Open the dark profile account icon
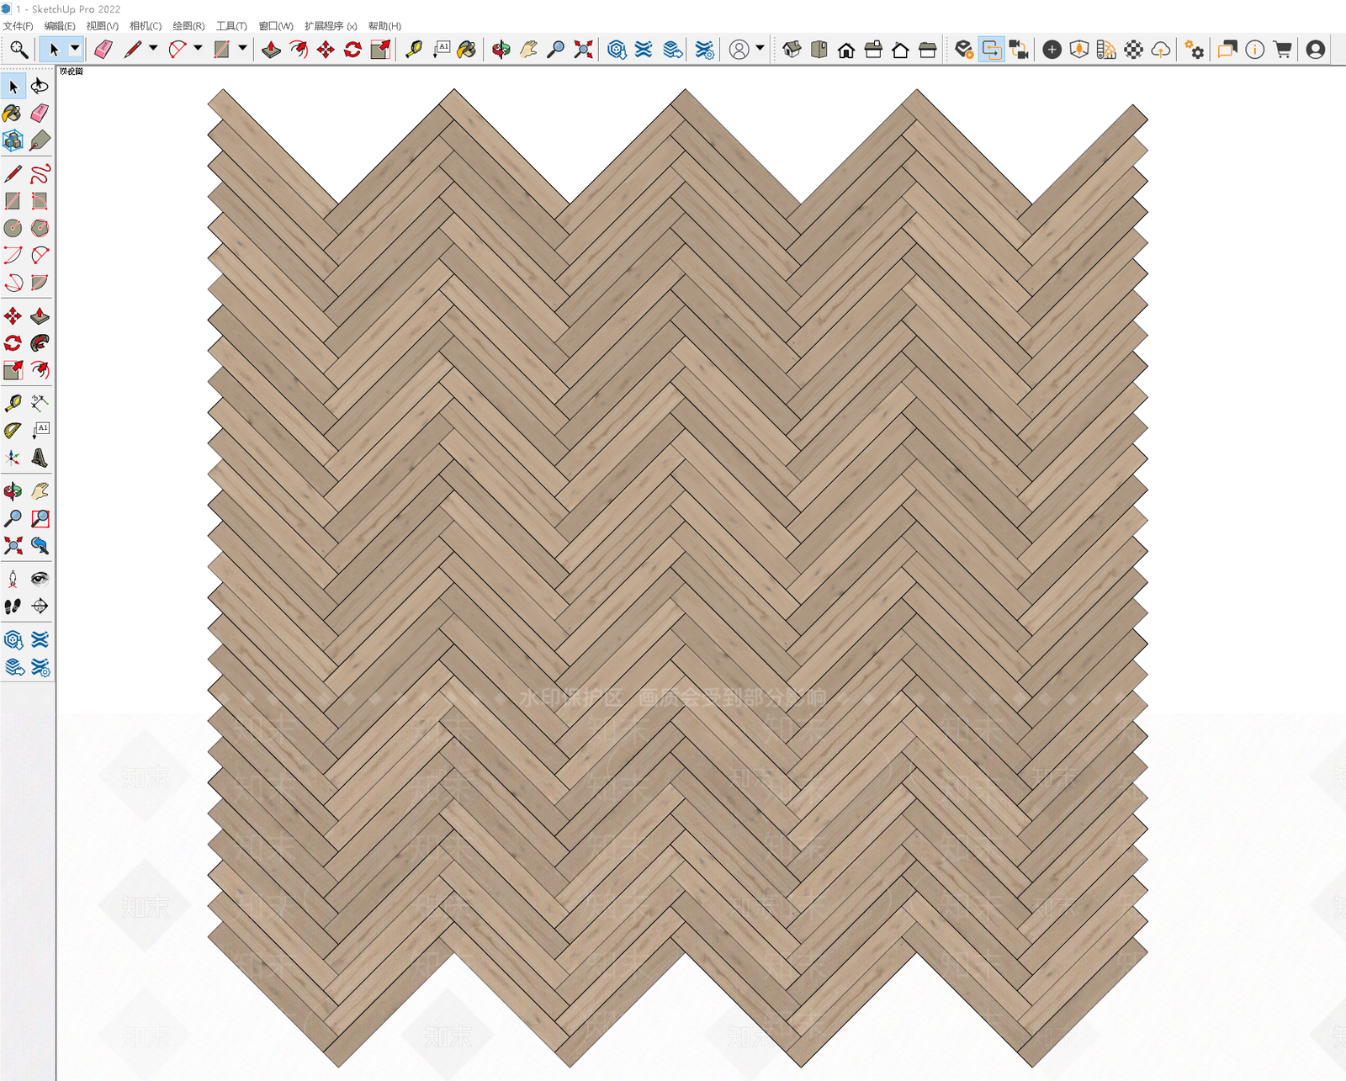The image size is (1346, 1081). coord(1316,50)
